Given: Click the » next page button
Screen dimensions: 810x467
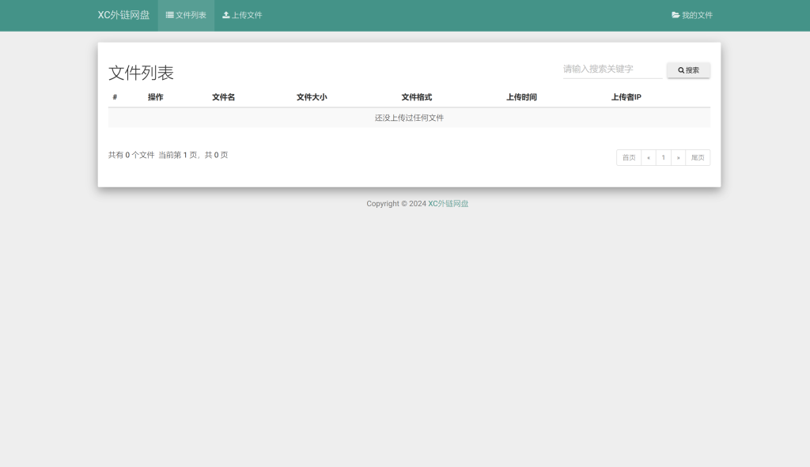Looking at the screenshot, I should point(679,157).
